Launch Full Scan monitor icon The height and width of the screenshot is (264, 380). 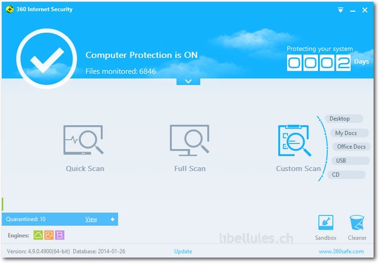tap(189, 140)
